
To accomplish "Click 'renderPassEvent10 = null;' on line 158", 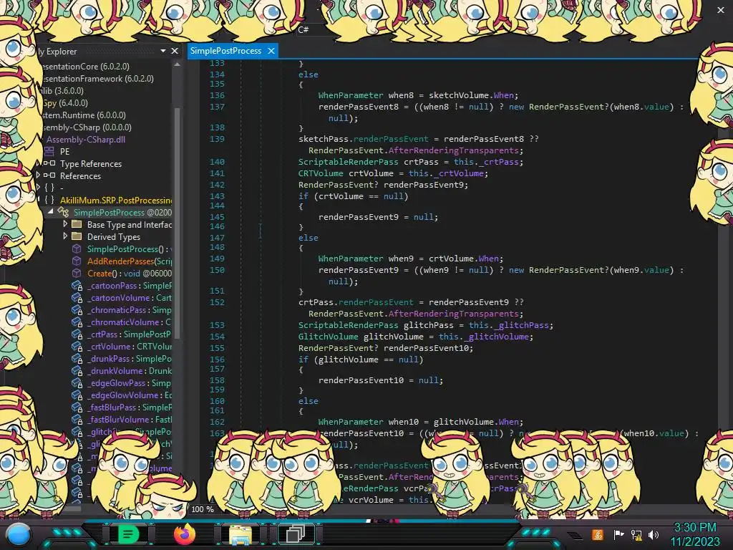I will (381, 380).
